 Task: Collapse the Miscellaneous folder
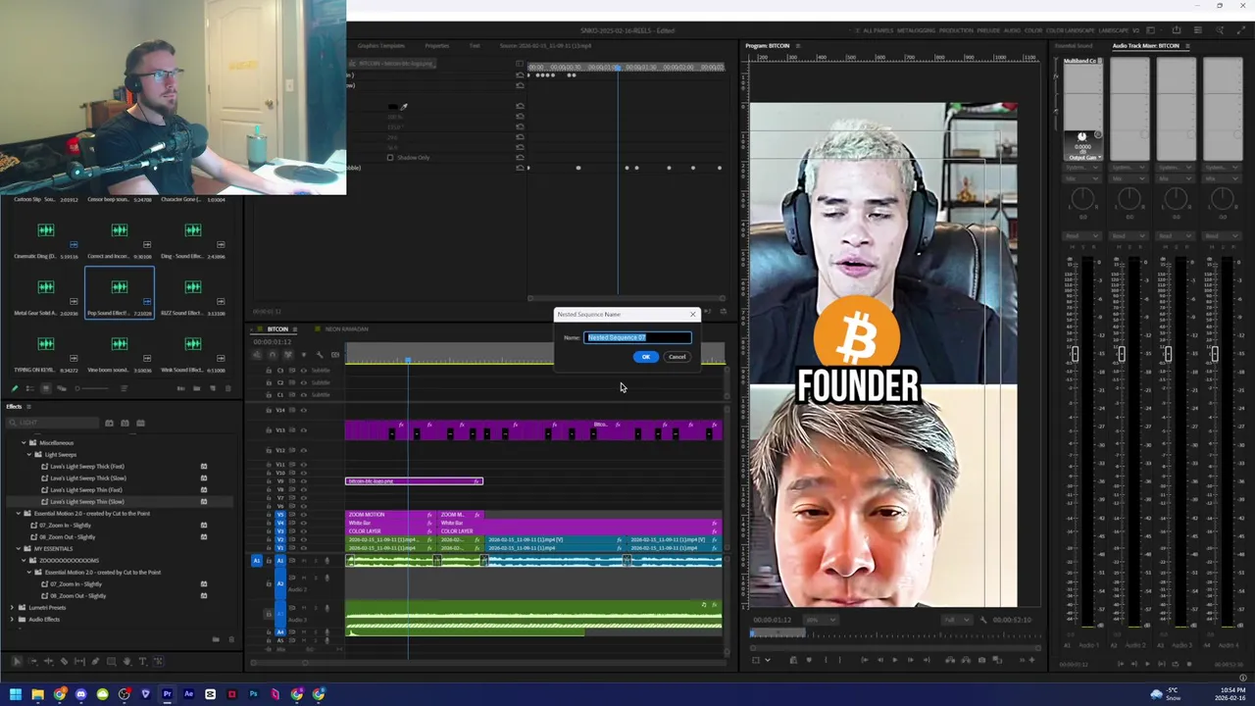[25, 443]
